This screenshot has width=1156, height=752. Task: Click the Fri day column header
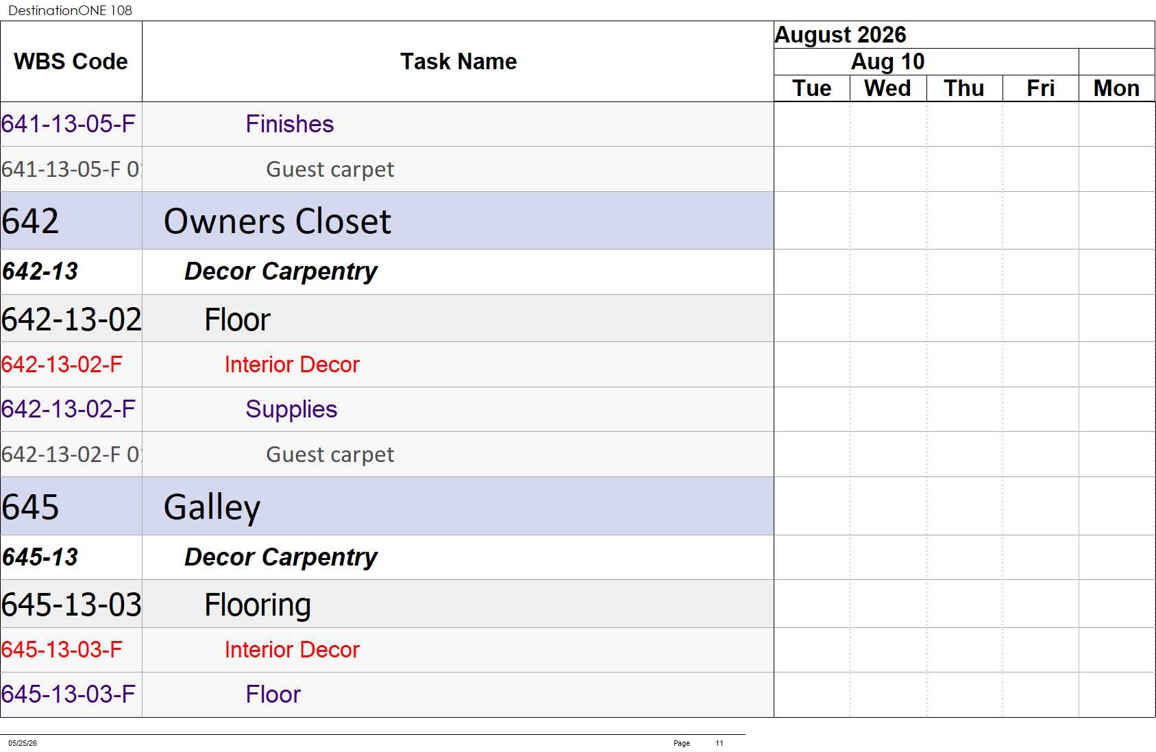(x=1041, y=88)
